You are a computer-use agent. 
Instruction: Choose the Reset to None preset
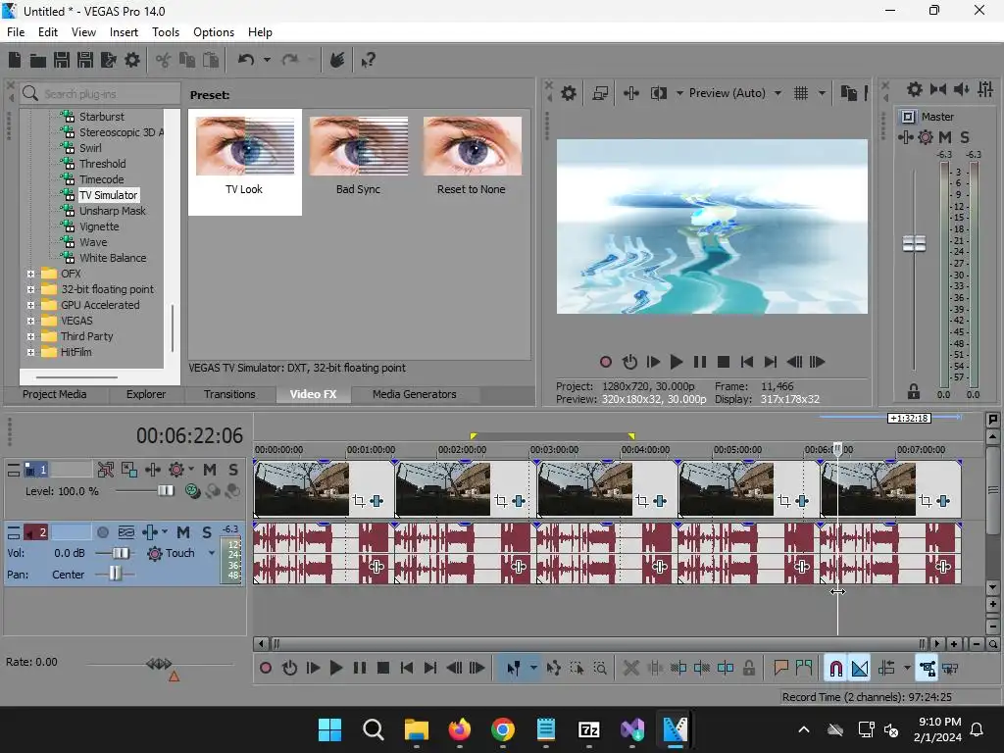point(472,156)
